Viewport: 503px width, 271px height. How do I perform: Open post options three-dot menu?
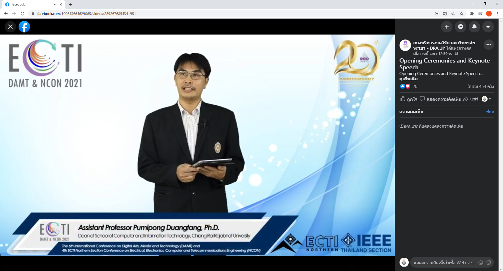click(489, 44)
